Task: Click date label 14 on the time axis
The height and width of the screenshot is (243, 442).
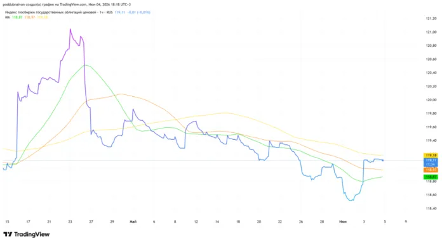Action: [217, 221]
